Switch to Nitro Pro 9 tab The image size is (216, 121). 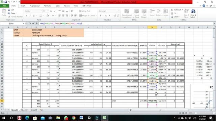[87, 6]
